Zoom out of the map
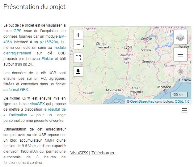194x167 pixels. [x=78, y=44]
